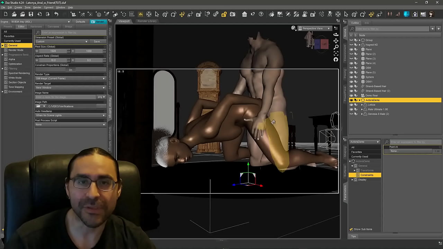Click the viewport pan control icon
443x249 pixels.
click(336, 41)
